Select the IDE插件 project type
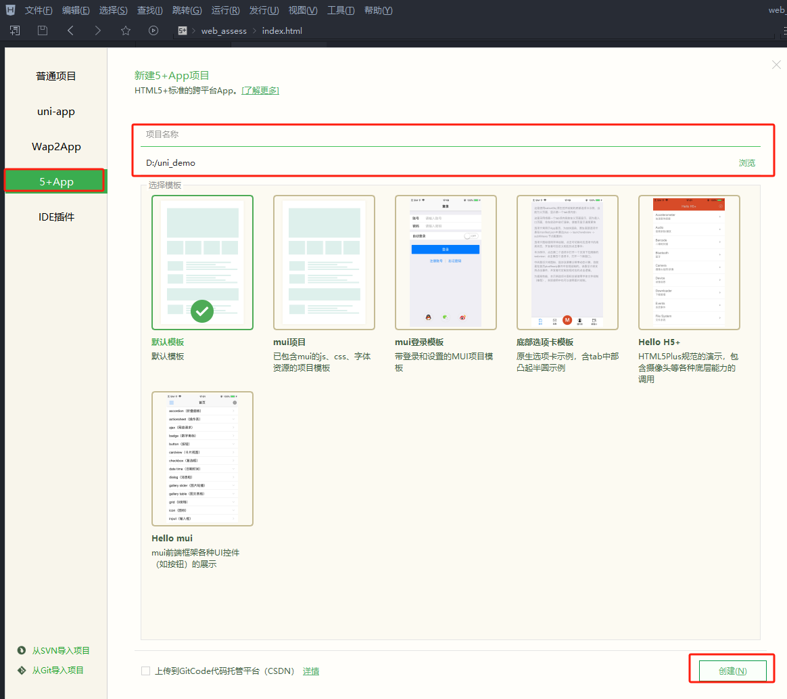Viewport: 787px width, 699px height. coord(55,217)
